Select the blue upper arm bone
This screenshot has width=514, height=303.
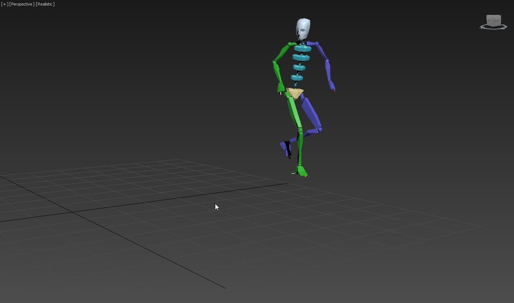(x=321, y=51)
